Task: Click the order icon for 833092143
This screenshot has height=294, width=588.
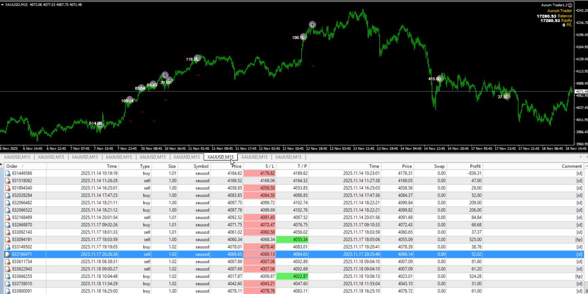Action: tap(7, 232)
